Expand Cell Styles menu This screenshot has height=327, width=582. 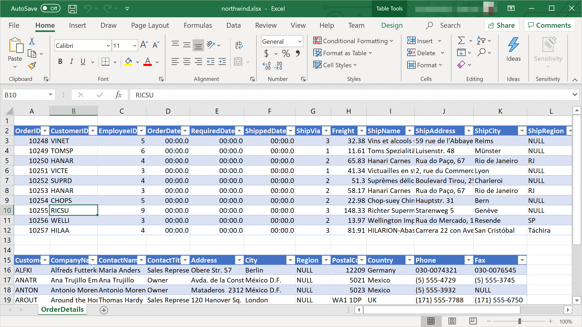point(335,65)
